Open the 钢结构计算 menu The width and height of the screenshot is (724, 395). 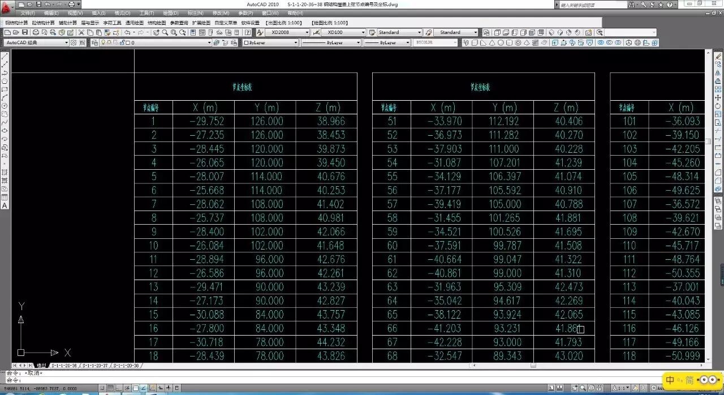click(x=16, y=23)
